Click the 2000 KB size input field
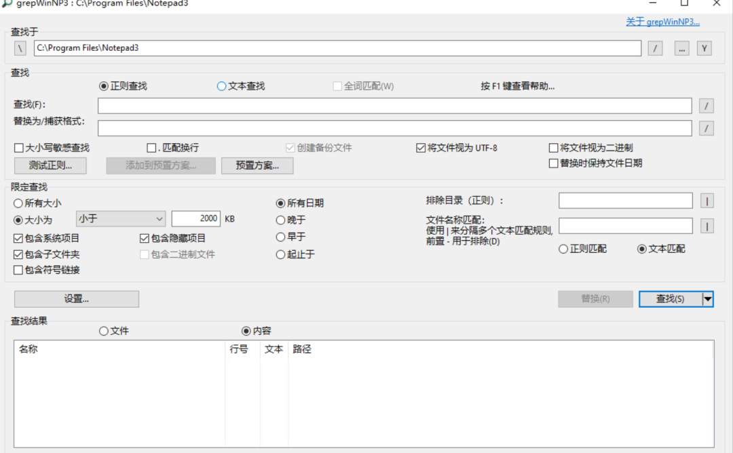This screenshot has width=733, height=453. (196, 218)
